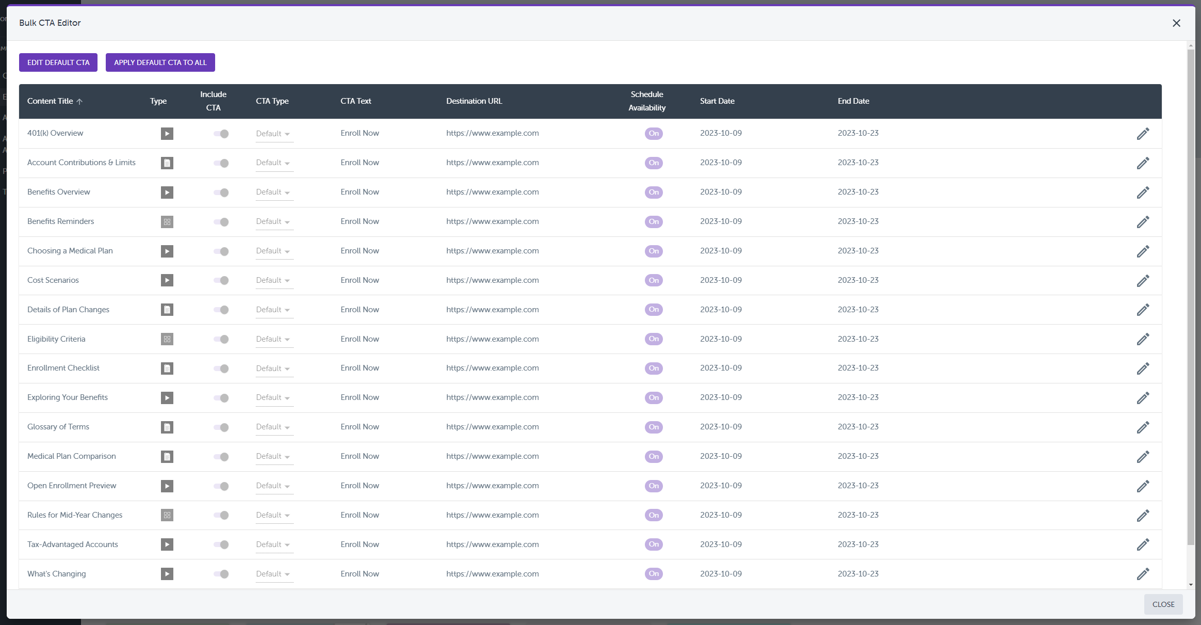This screenshot has height=625, width=1201.
Task: Click the document type icon for Account Contributions & Limits
Action: [x=167, y=163]
